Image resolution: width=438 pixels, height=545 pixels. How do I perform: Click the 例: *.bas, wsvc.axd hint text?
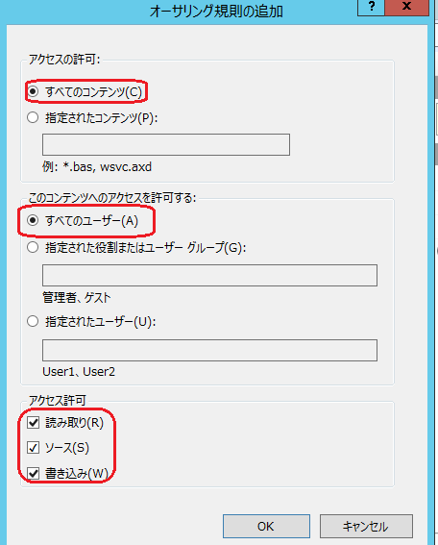[x=97, y=167]
